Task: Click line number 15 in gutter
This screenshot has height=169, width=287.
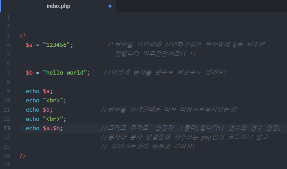Action: coord(7,147)
